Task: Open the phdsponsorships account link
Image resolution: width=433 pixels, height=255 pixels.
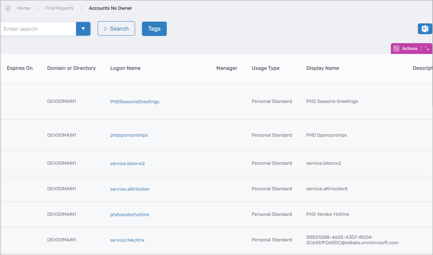Action: pyautogui.click(x=129, y=135)
